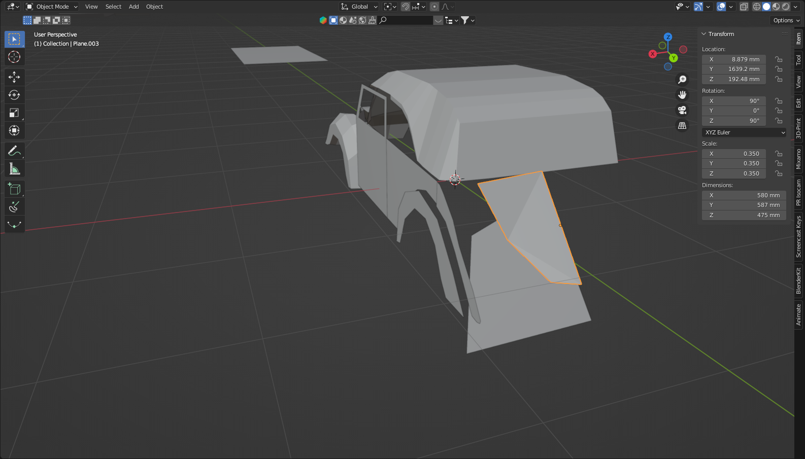
Task: Toggle lock on Rotation Z
Action: pos(779,121)
